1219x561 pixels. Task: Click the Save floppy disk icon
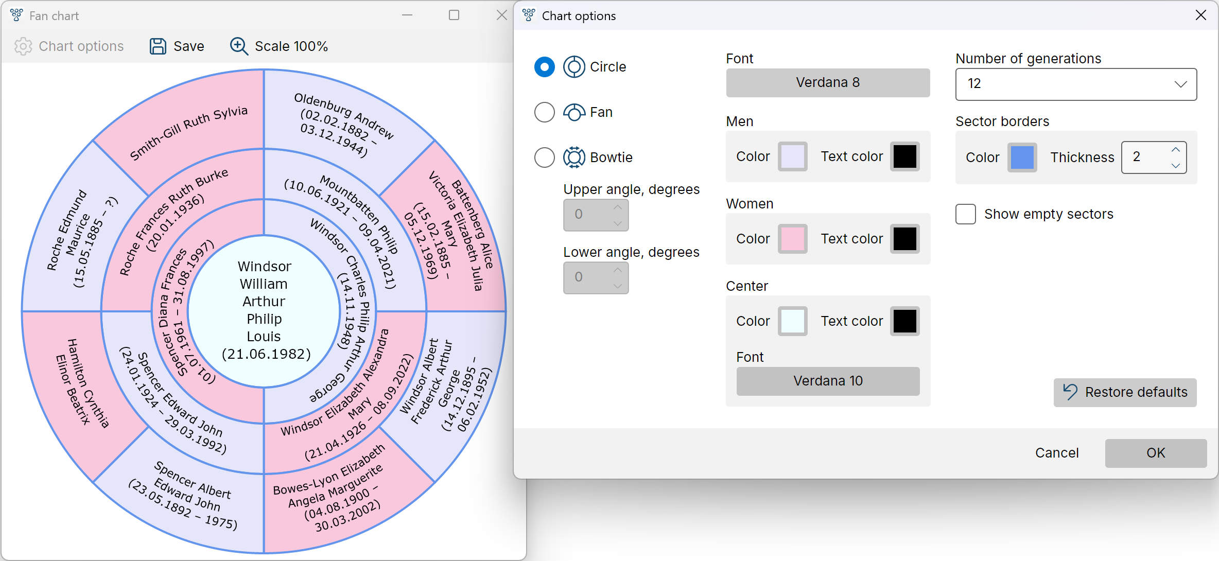(x=158, y=46)
